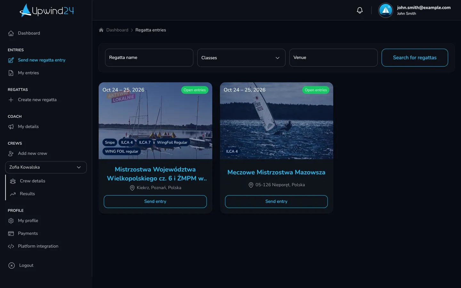This screenshot has height=288, width=461.
Task: Open the sailing dinghy photo thumbnail
Action: coord(276,121)
